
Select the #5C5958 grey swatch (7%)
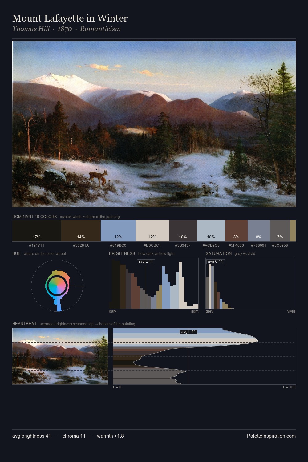pos(280,231)
